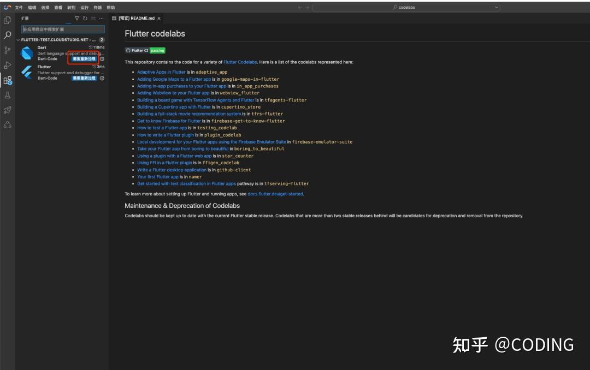
Task: Open the 编辑 menu
Action: 32,8
